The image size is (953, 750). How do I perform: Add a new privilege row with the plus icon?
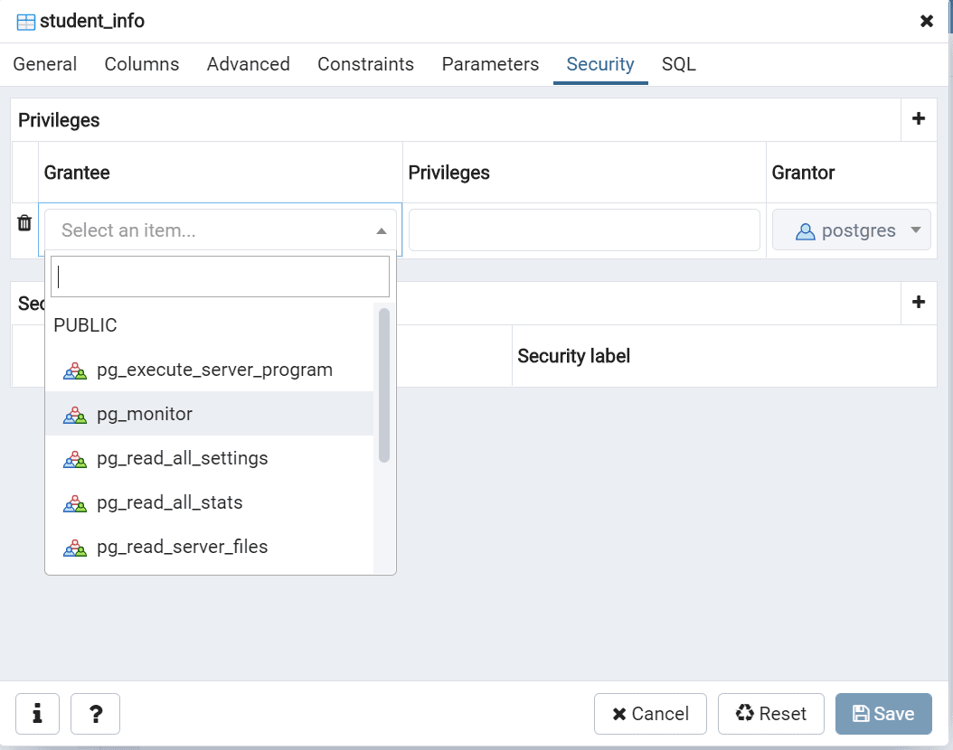pyautogui.click(x=919, y=119)
